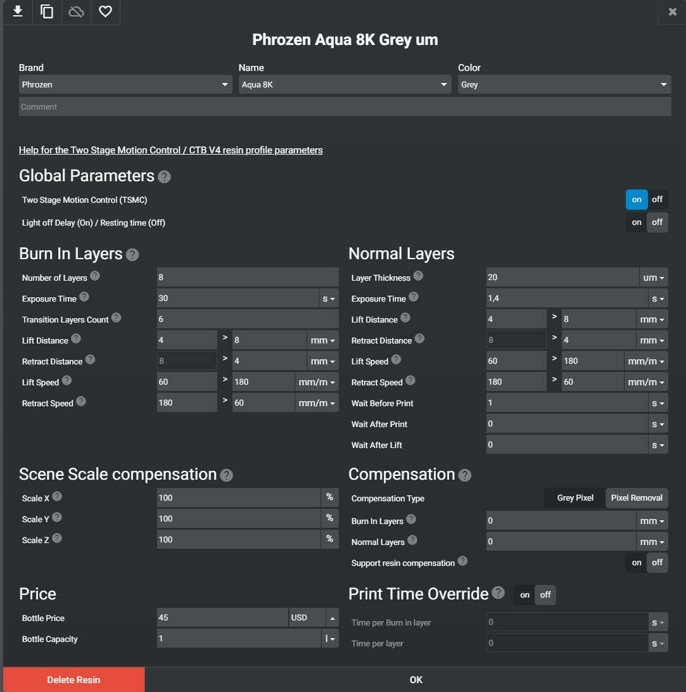Click the Comment input field

coord(345,106)
